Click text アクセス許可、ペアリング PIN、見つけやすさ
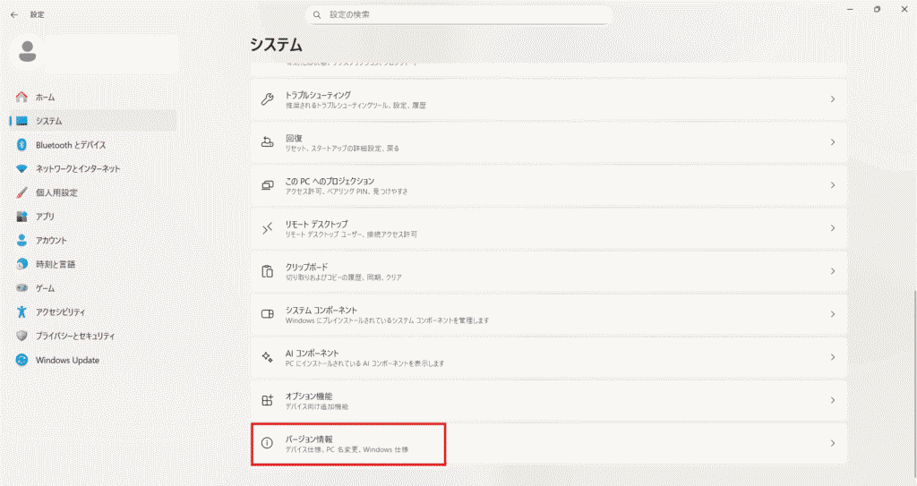Viewport: 917px width, 486px height. [347, 192]
